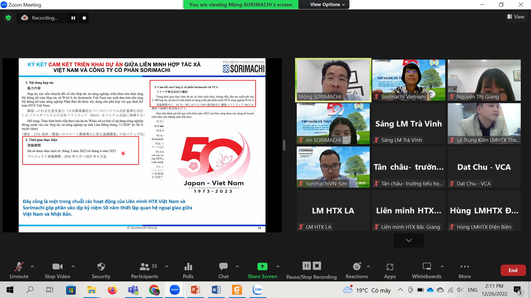The height and width of the screenshot is (298, 531).
Task: Click the shared slide presentation area
Action: click(x=142, y=145)
